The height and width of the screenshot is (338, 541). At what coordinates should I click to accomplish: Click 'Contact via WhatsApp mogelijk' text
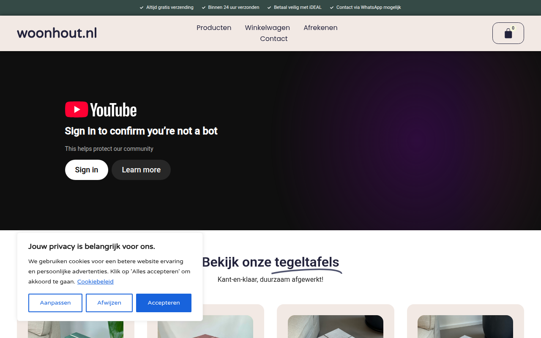tap(369, 8)
